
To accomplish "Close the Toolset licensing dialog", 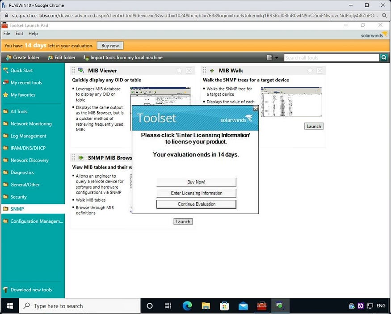I will click(x=255, y=108).
